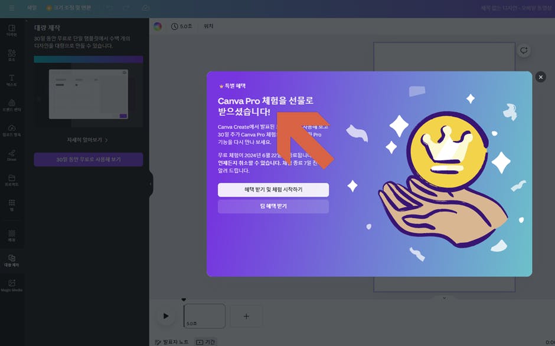Image resolution: width=555 pixels, height=346 pixels.
Task: Open the 텍스트 sidebar tab
Action: (x=12, y=81)
